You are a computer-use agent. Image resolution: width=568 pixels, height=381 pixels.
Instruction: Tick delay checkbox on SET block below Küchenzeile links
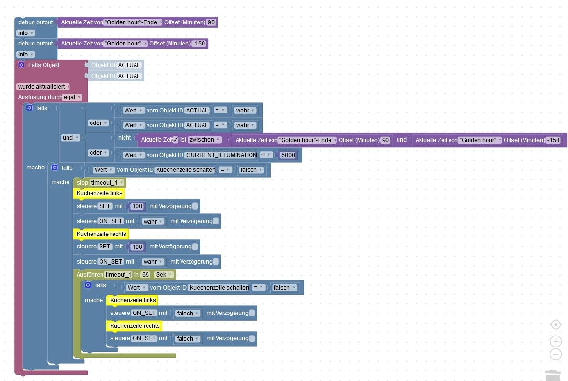click(x=195, y=206)
